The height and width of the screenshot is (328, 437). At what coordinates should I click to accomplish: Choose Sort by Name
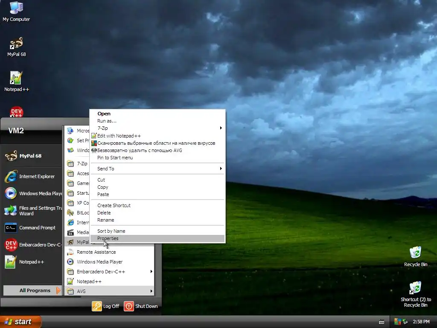click(x=157, y=231)
